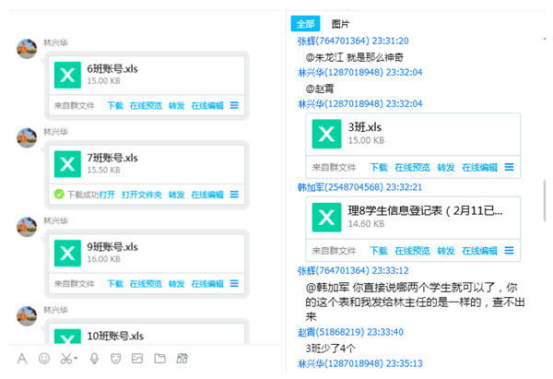Click the history panel scrollbar

point(545,200)
